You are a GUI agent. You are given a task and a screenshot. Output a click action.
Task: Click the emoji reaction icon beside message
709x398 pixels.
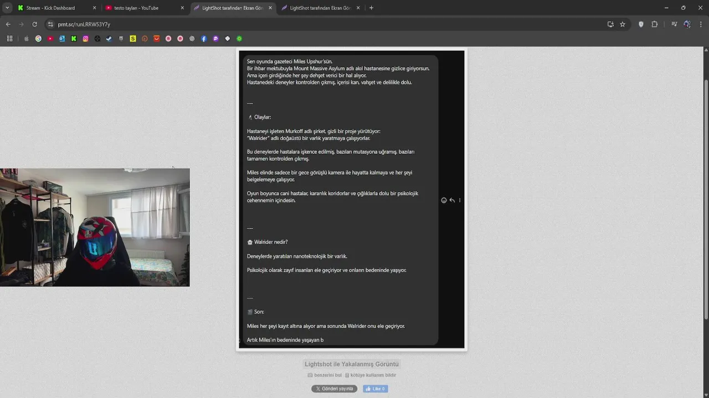tap(444, 200)
